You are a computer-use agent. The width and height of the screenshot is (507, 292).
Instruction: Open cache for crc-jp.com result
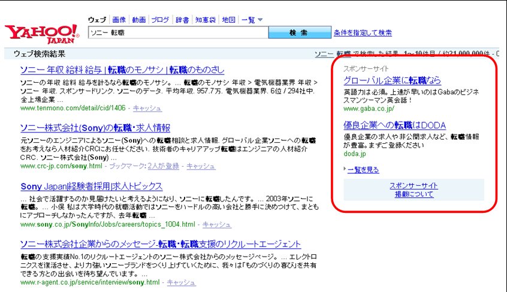(201, 166)
